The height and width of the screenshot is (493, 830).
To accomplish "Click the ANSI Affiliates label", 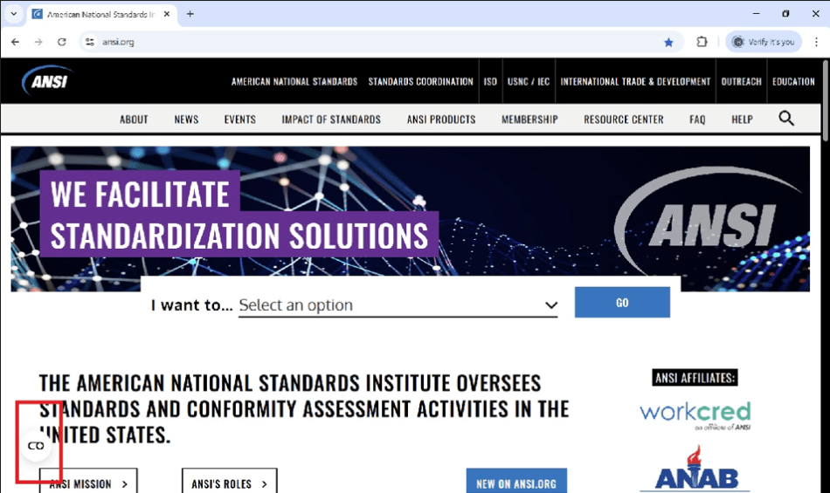I will click(x=695, y=378).
